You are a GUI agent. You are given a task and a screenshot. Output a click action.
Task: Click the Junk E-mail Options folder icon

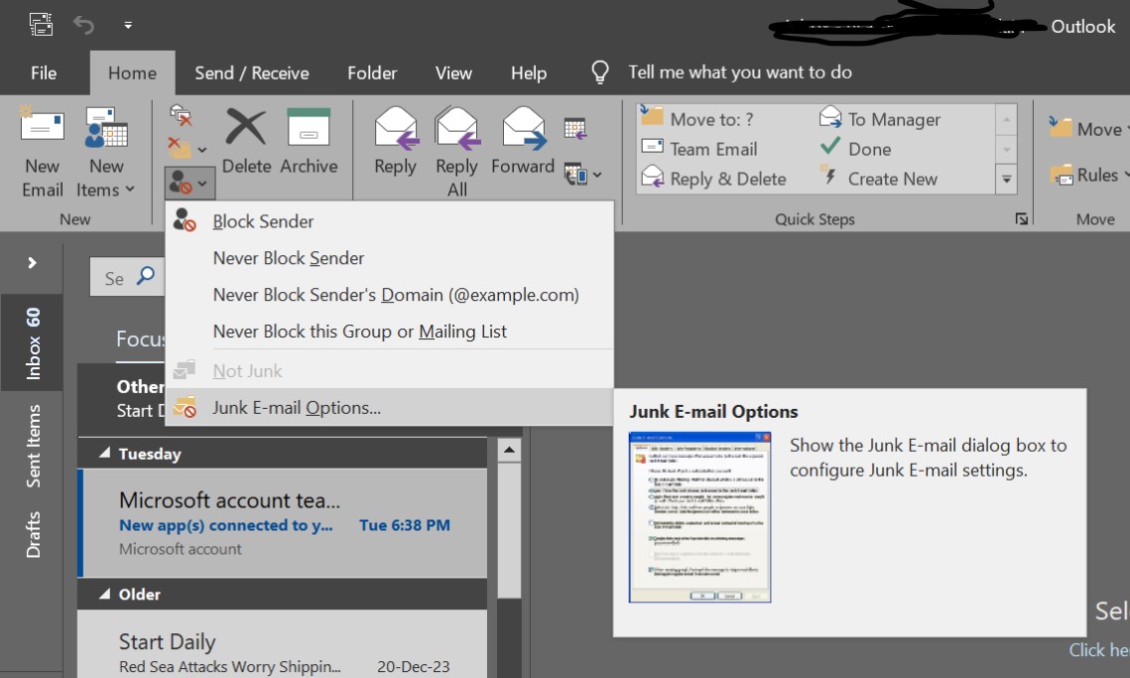(x=185, y=407)
